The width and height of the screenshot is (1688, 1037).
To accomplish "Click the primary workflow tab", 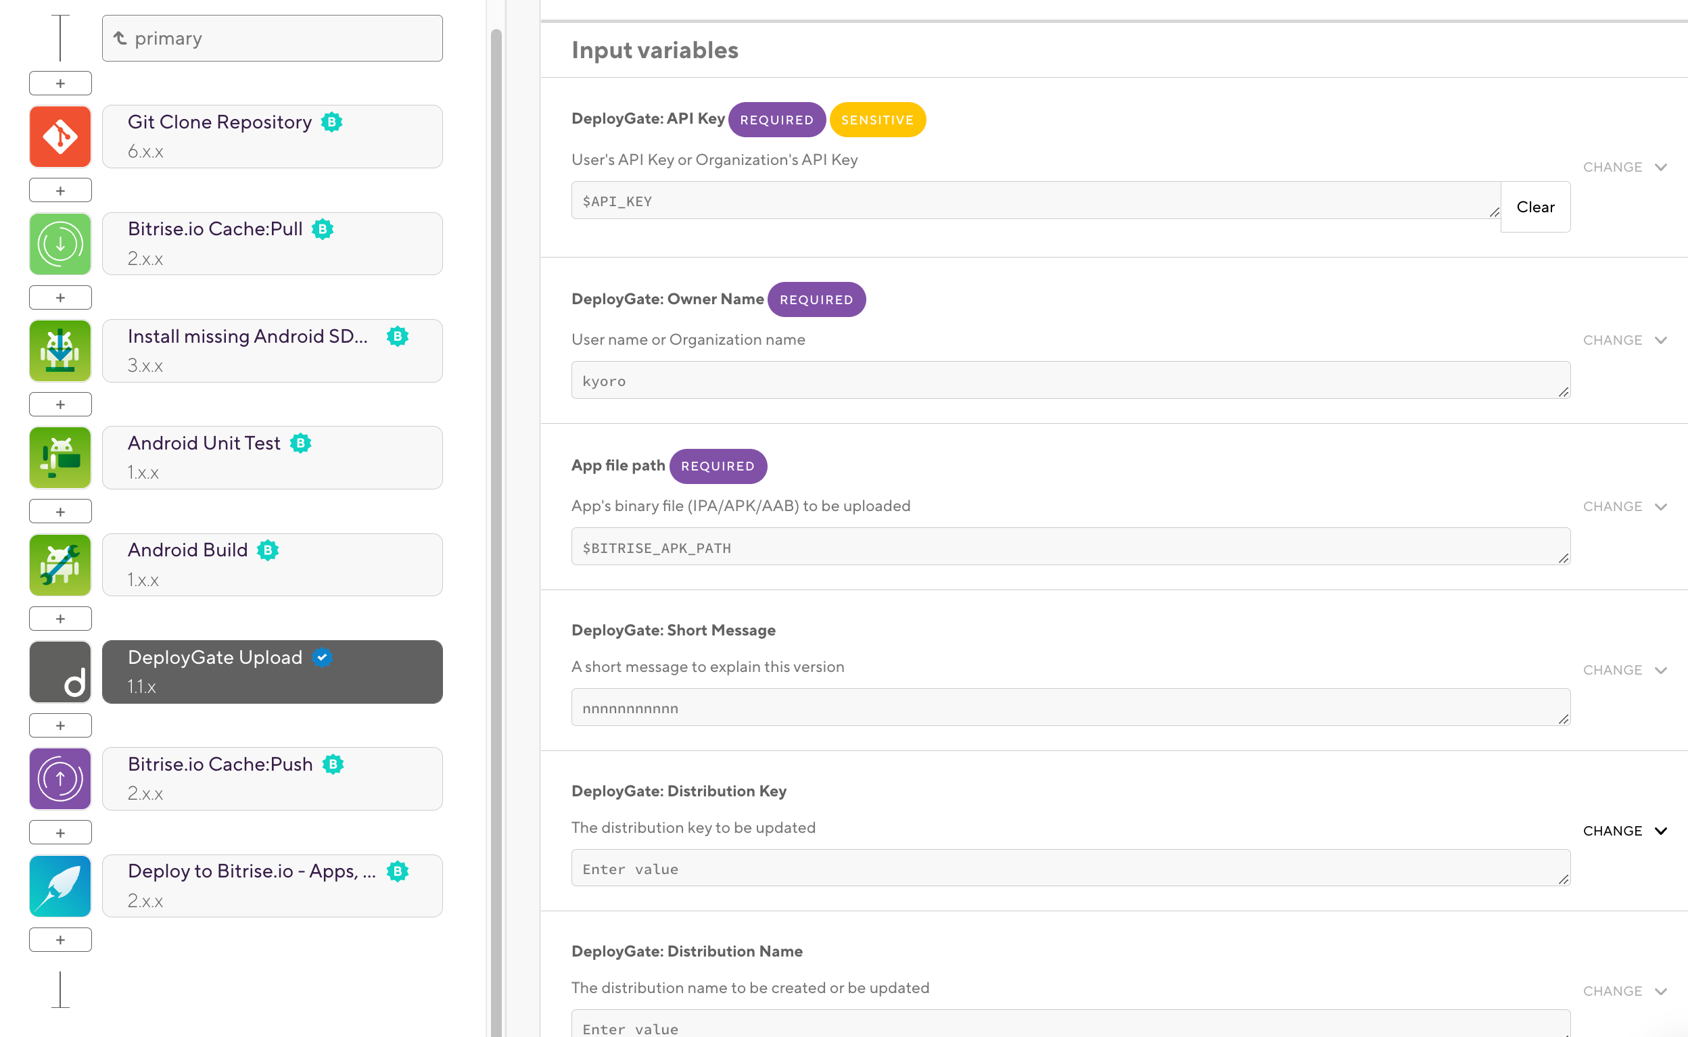I will point(271,37).
